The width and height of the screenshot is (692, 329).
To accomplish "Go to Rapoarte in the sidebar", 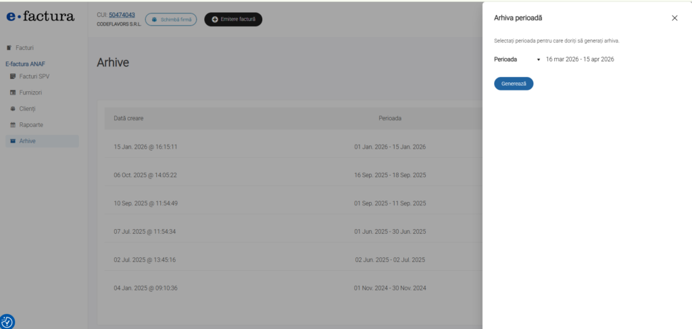I will point(31,125).
